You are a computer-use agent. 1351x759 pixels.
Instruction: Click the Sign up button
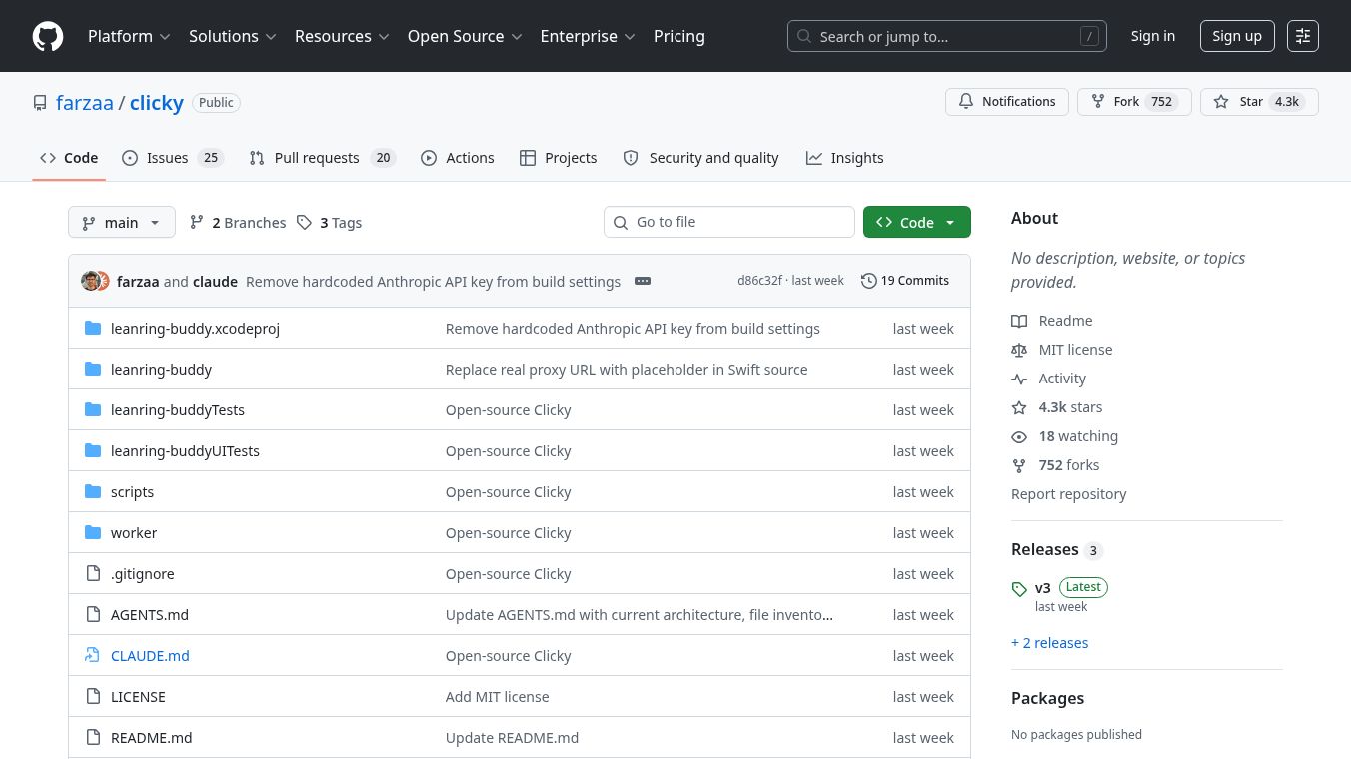coord(1236,36)
